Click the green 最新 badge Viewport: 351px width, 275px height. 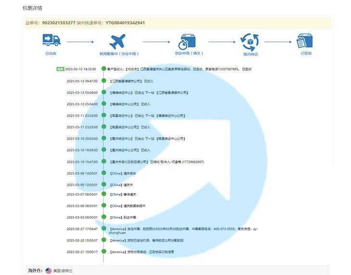click(60, 69)
